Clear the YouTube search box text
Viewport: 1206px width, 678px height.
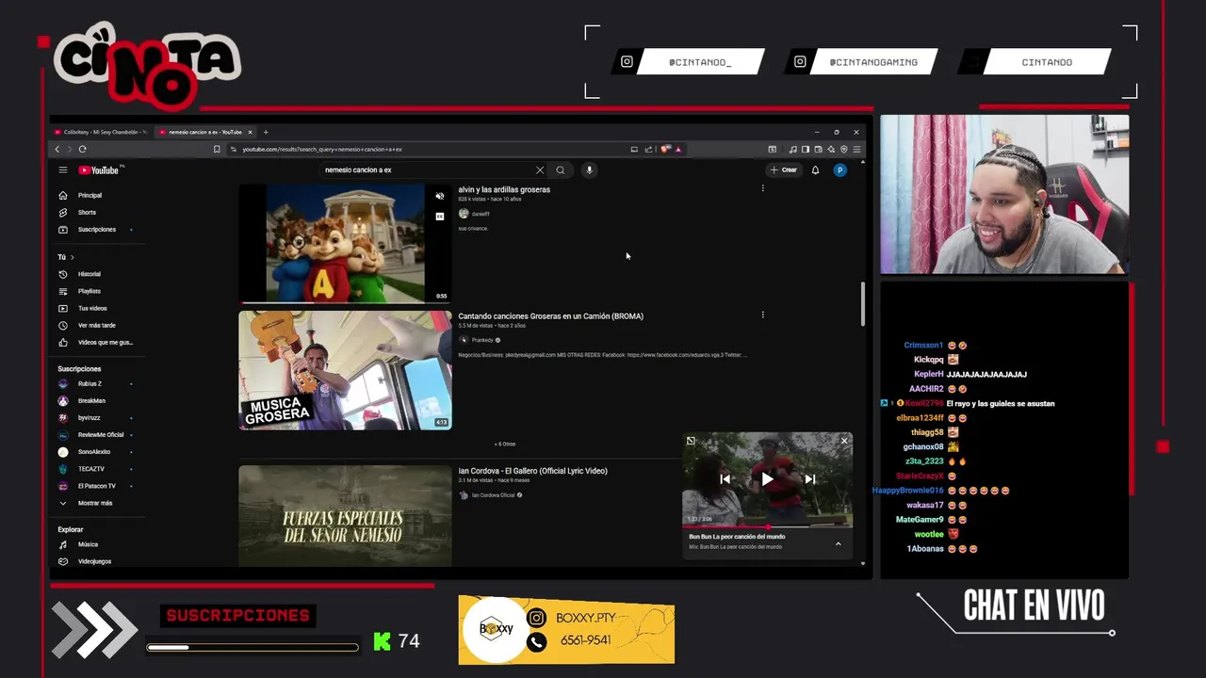tap(540, 170)
